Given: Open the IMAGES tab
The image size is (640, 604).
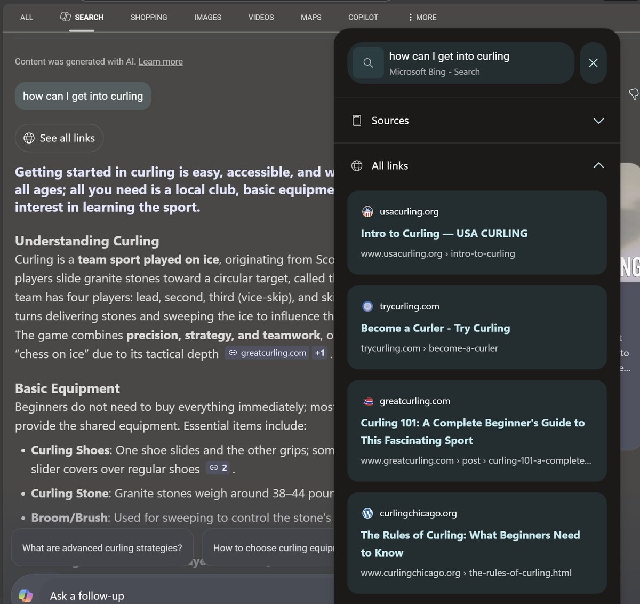Looking at the screenshot, I should 207,17.
